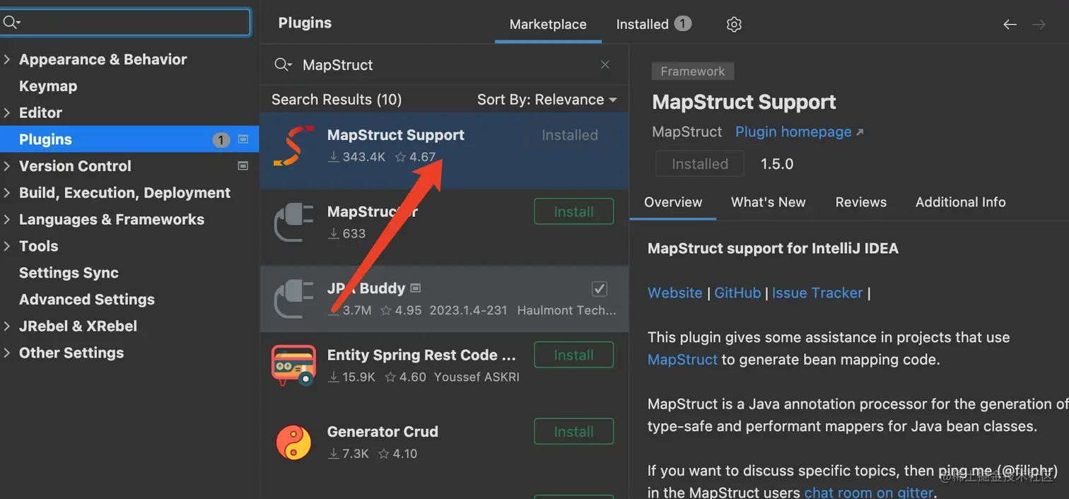
Task: Open the Overview tab
Action: pos(673,202)
